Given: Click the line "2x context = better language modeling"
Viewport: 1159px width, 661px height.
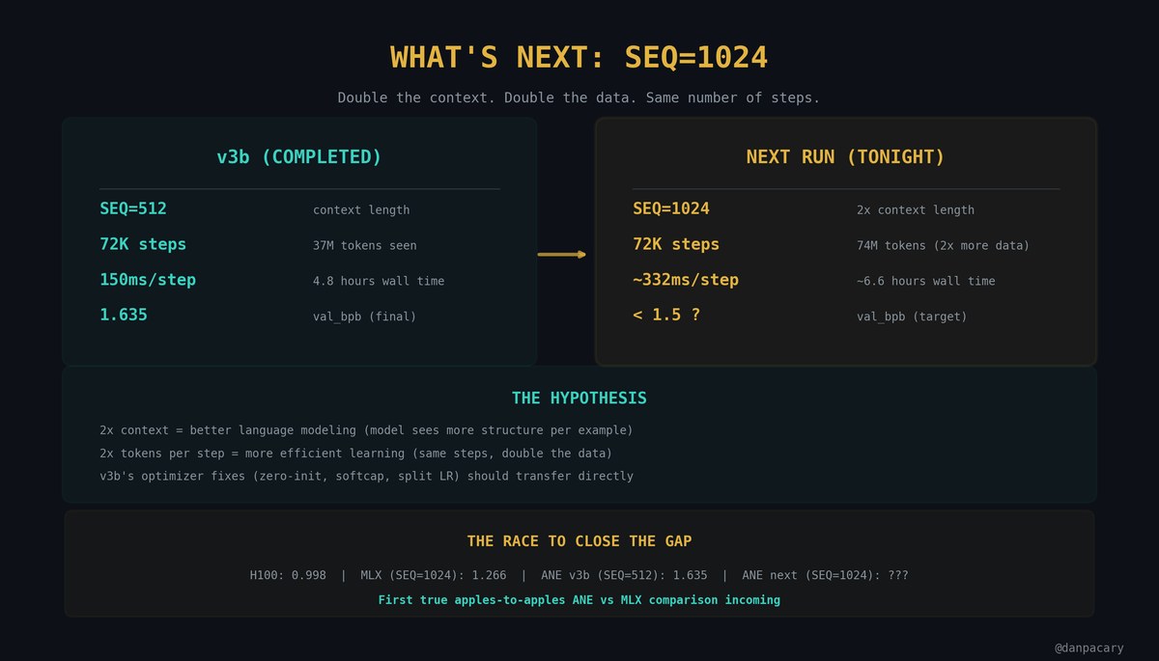Looking at the screenshot, I should (366, 430).
